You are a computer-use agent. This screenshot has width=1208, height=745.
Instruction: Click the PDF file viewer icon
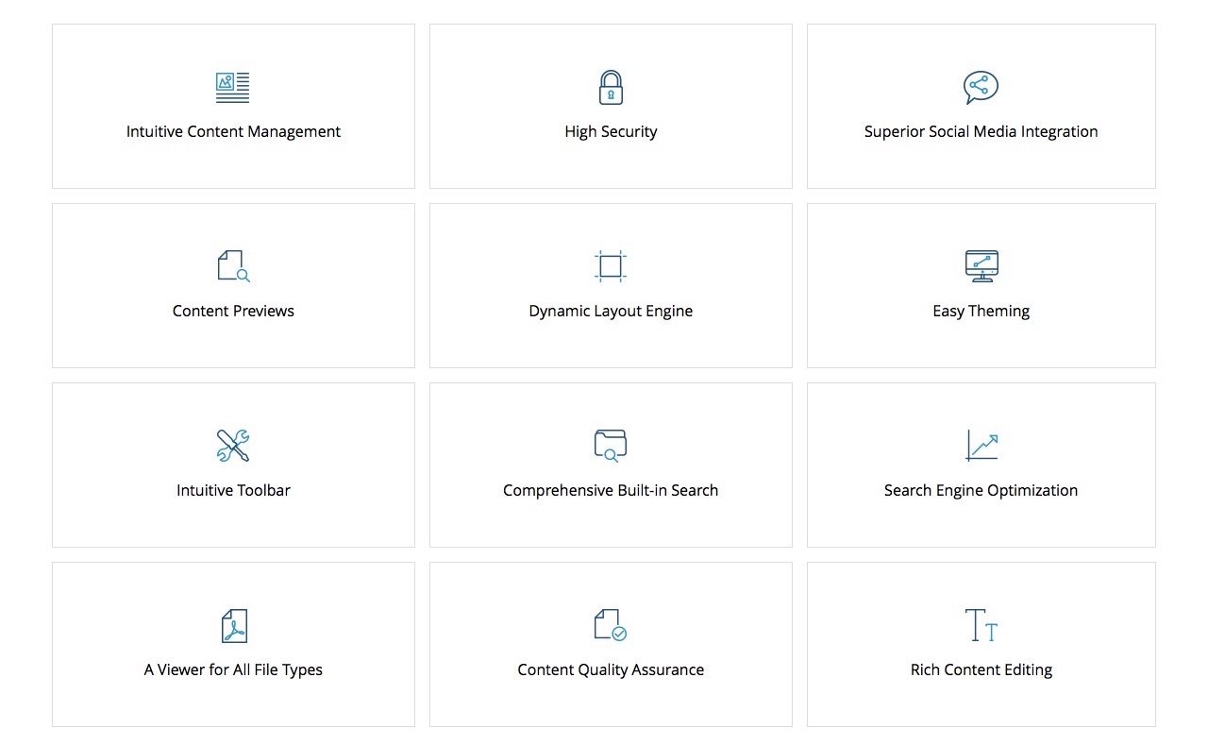[233, 625]
